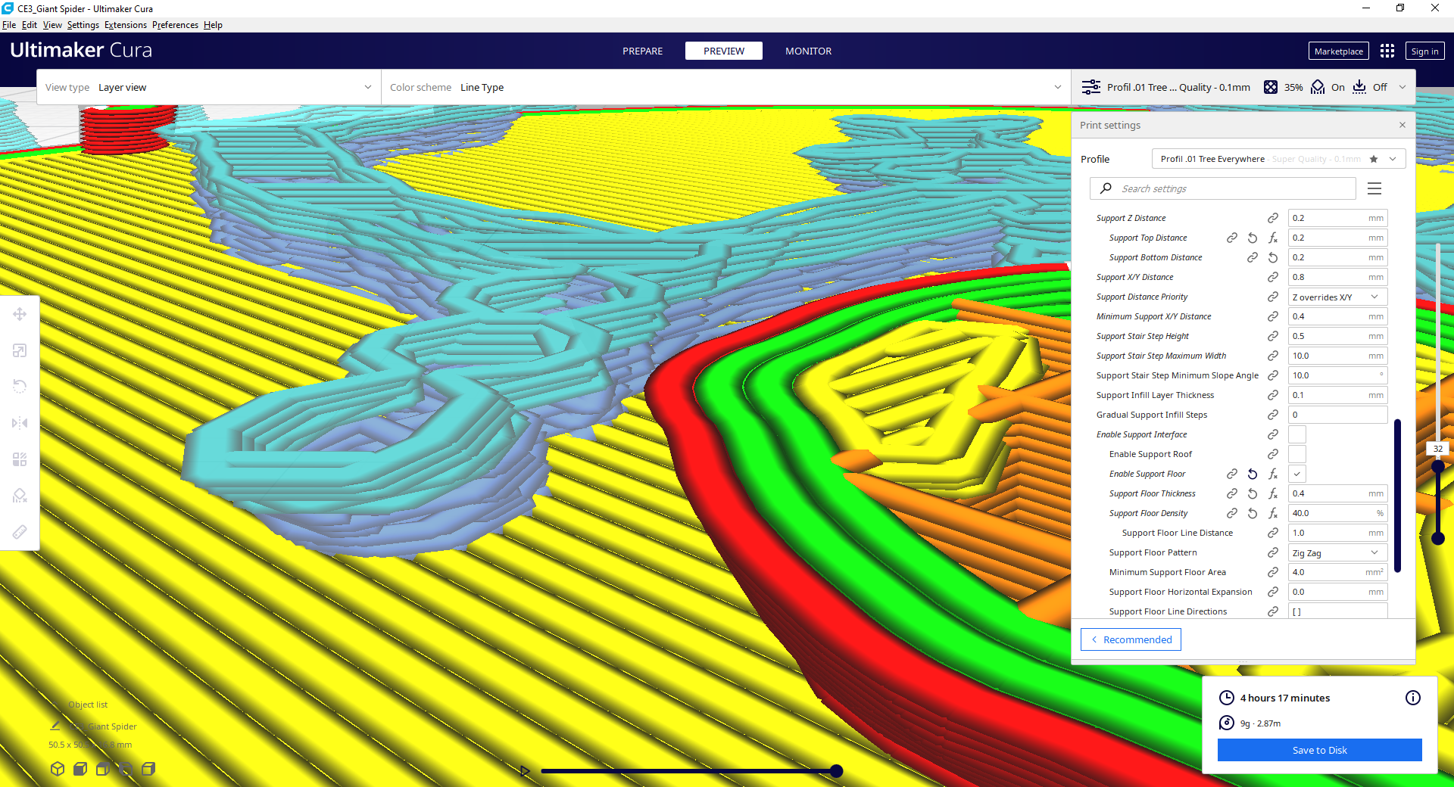This screenshot has width=1454, height=787.
Task: Click the bottom-most left toolbar tool icon
Action: (20, 532)
